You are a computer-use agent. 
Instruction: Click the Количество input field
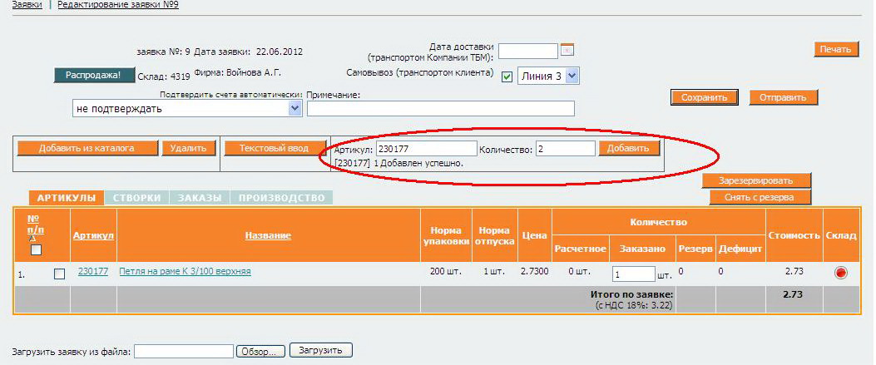tap(565, 149)
